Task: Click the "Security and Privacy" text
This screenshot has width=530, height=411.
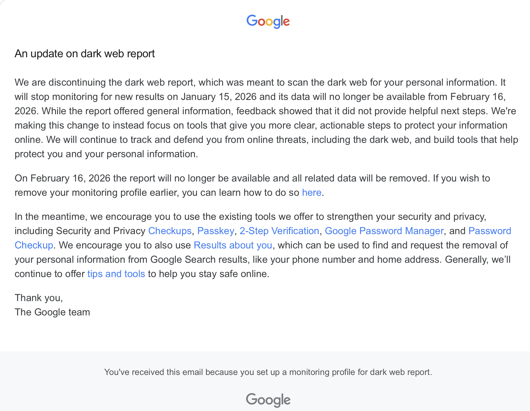Action: pos(101,231)
